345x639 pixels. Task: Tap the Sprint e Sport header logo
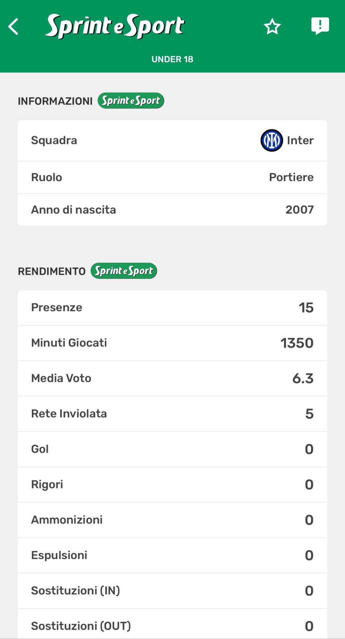[x=115, y=26]
